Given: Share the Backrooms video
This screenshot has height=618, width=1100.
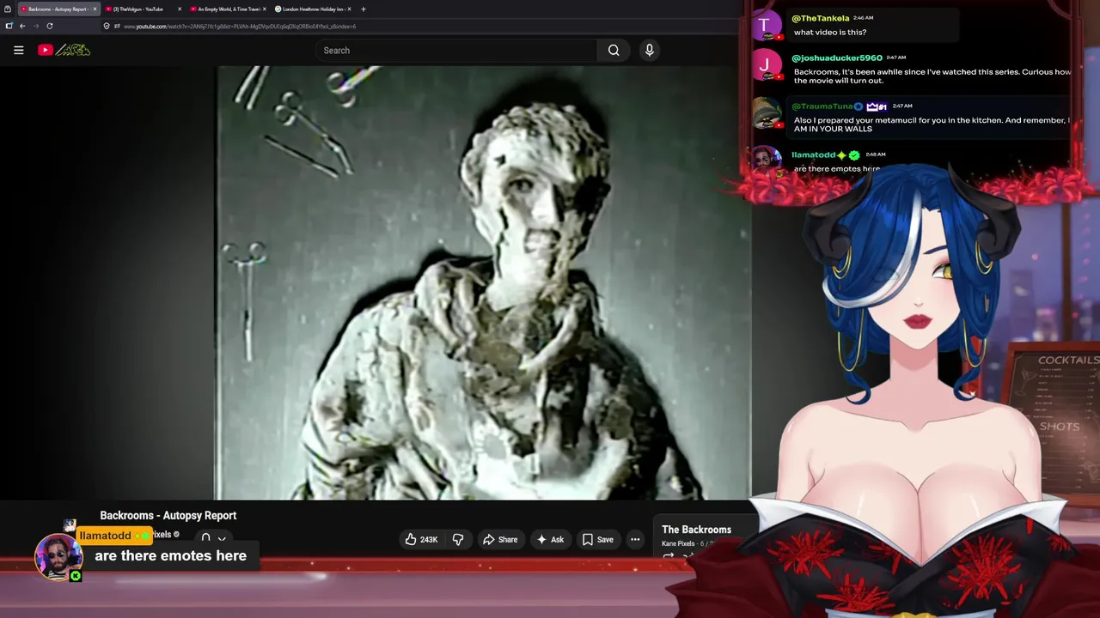Looking at the screenshot, I should [x=500, y=539].
